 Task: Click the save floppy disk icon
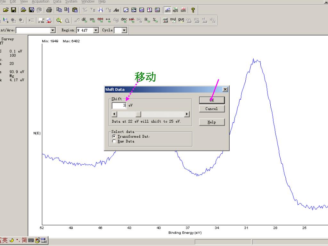13,10
